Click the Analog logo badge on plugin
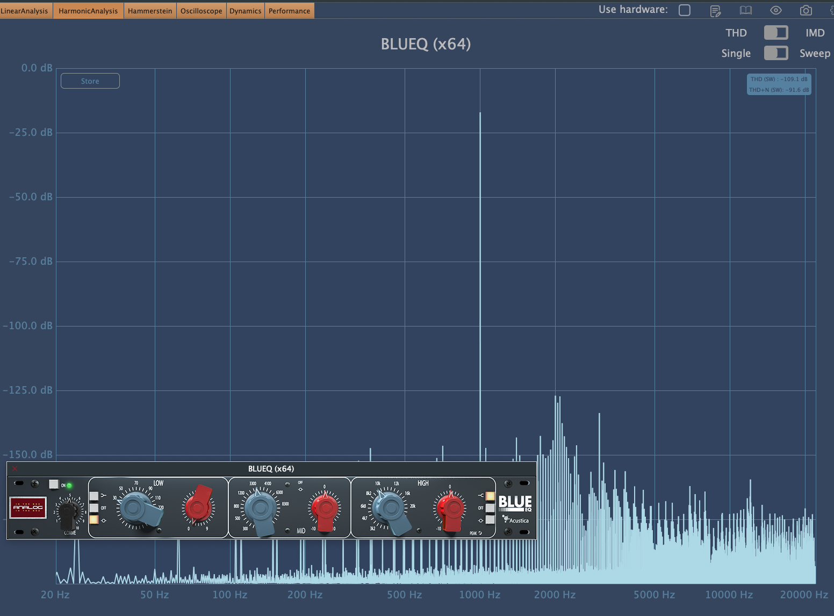 [x=28, y=508]
